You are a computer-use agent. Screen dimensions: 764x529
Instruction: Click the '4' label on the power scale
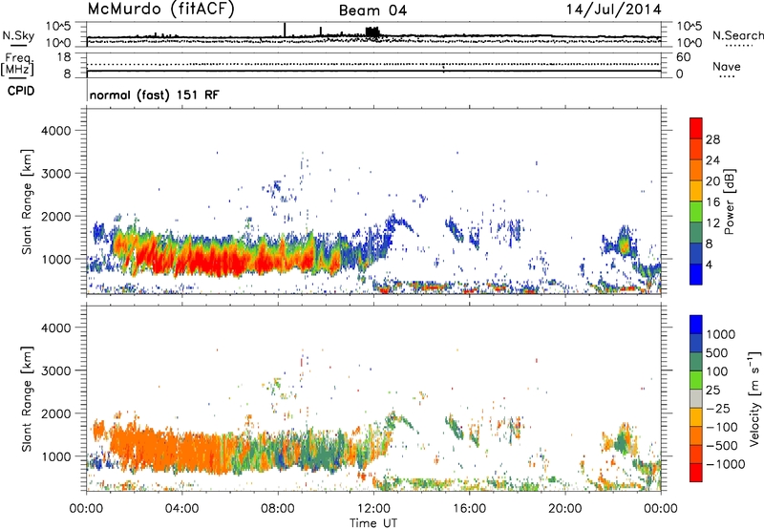(711, 264)
